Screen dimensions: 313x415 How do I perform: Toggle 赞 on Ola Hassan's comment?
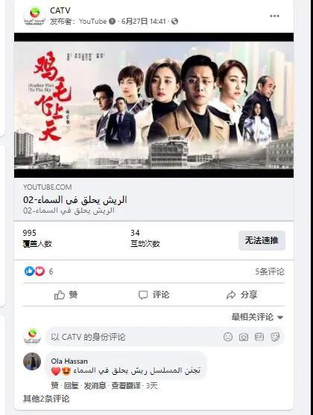tap(54, 385)
